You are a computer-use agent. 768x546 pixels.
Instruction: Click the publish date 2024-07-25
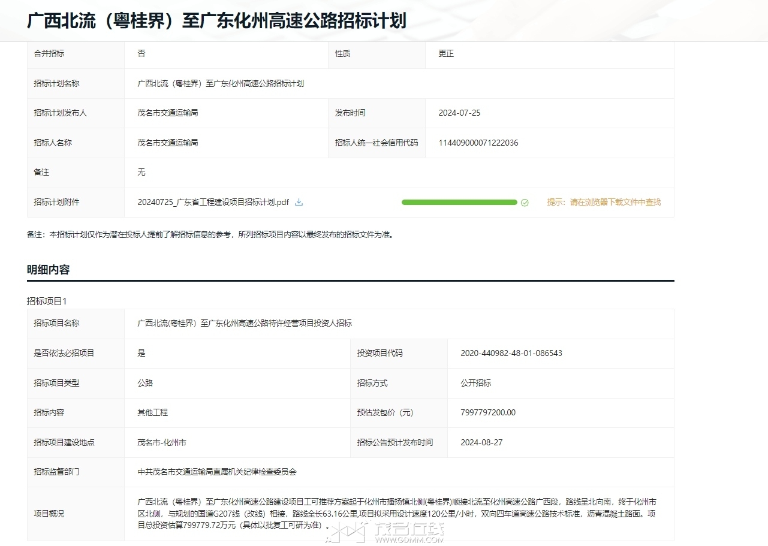pyautogui.click(x=459, y=113)
